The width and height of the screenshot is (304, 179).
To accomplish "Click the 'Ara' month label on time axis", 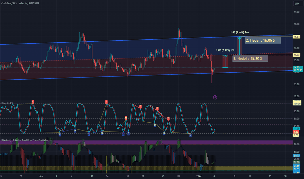I will pyautogui.click(x=41, y=176).
